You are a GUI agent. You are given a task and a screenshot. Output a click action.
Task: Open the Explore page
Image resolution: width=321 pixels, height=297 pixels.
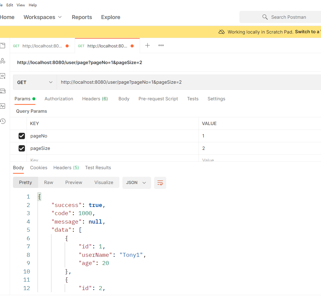(x=111, y=17)
